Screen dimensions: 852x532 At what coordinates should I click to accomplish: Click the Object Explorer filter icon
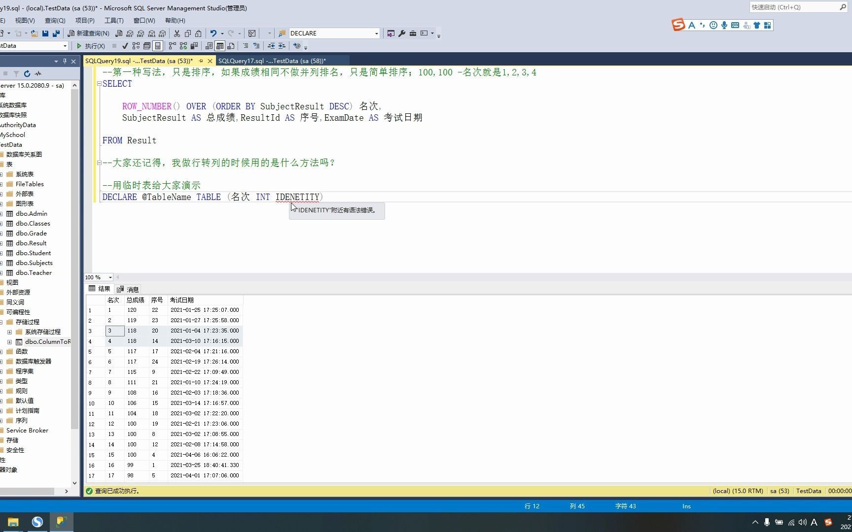pos(16,73)
